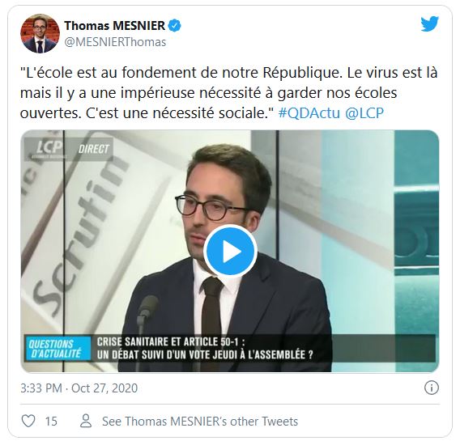Click the like count 15
The height and width of the screenshot is (445, 460).
click(x=51, y=422)
